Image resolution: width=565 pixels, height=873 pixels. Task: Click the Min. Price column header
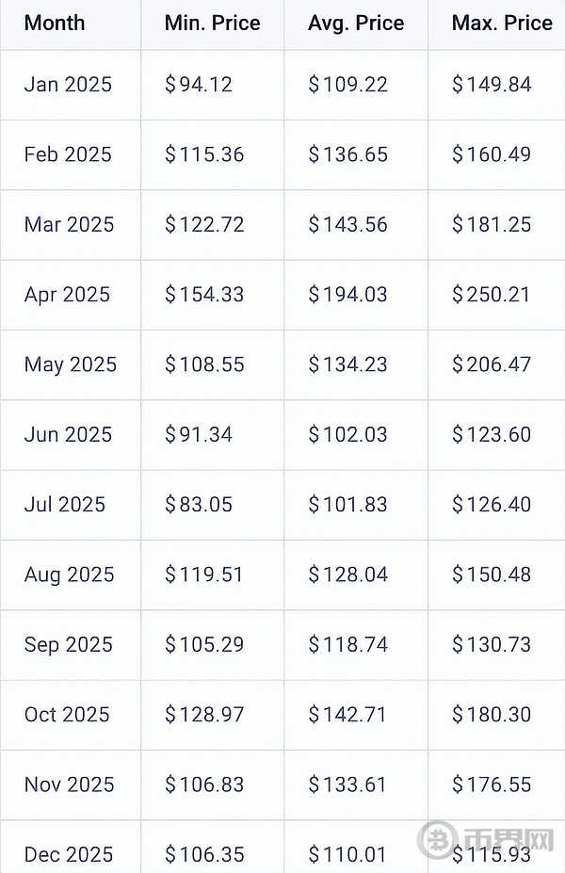[213, 24]
